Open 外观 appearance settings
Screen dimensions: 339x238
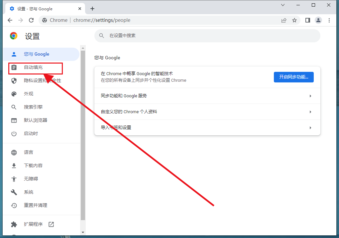(x=41, y=94)
